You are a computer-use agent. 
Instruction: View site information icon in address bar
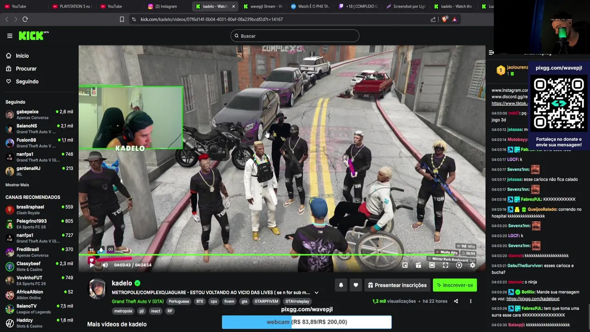coord(134,19)
